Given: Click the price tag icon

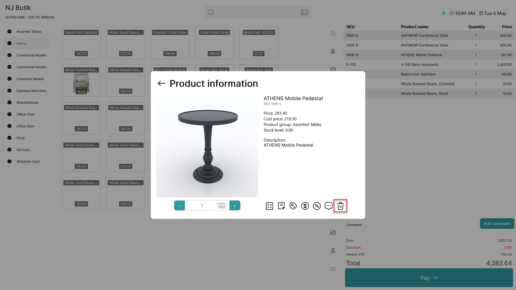Looking at the screenshot, I should 293,206.
